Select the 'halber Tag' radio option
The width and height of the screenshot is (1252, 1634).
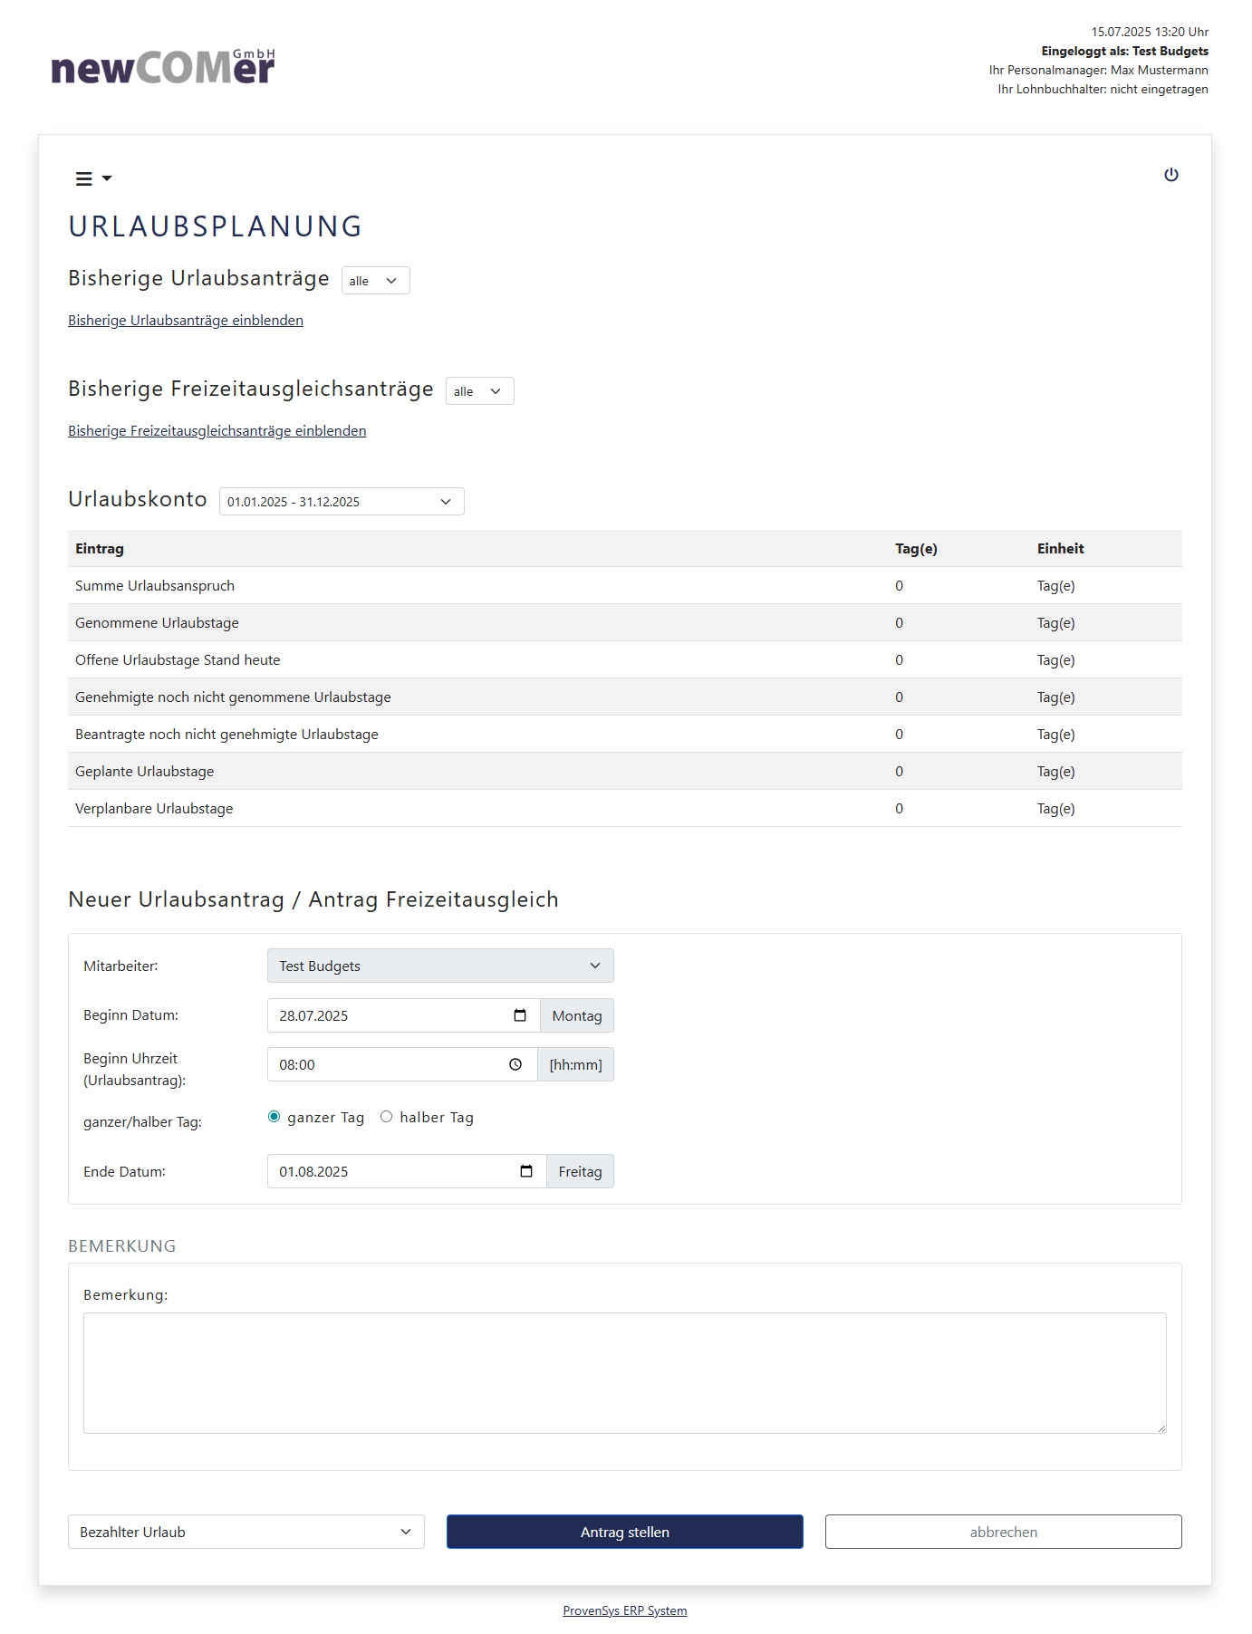pos(387,1117)
